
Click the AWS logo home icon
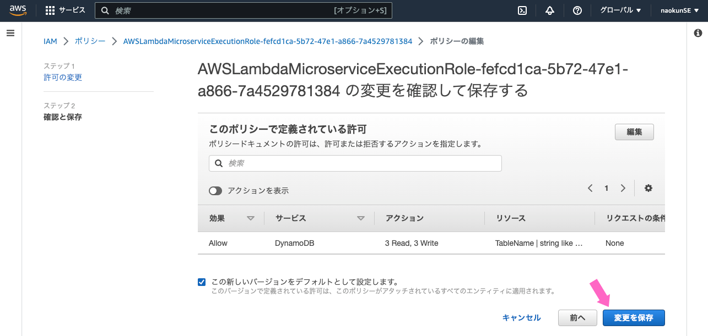tap(18, 10)
